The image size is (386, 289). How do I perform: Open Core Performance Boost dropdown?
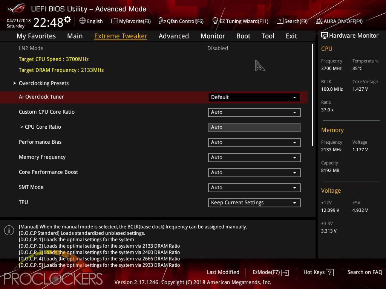254,172
